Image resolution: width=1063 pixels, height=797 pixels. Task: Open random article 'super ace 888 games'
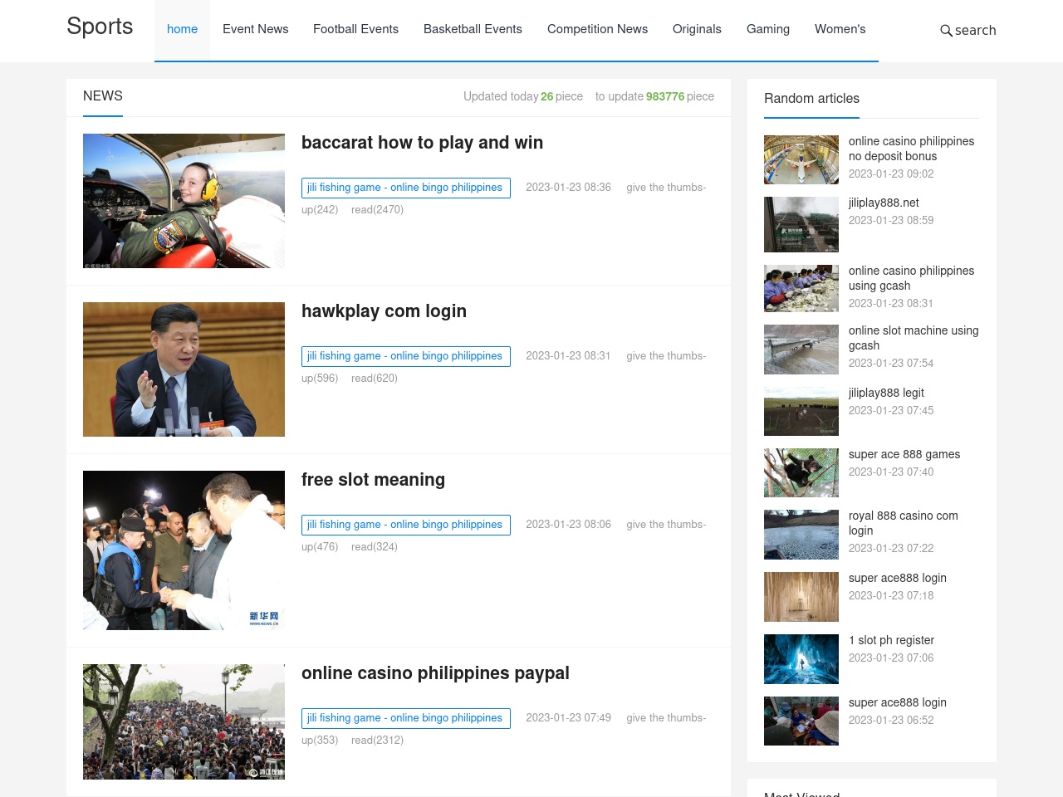click(904, 454)
